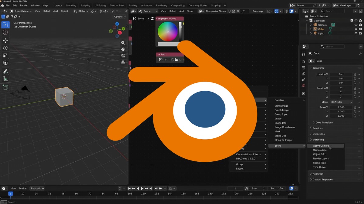
Task: Expand the Camera item in outliner
Action: (x=311, y=25)
